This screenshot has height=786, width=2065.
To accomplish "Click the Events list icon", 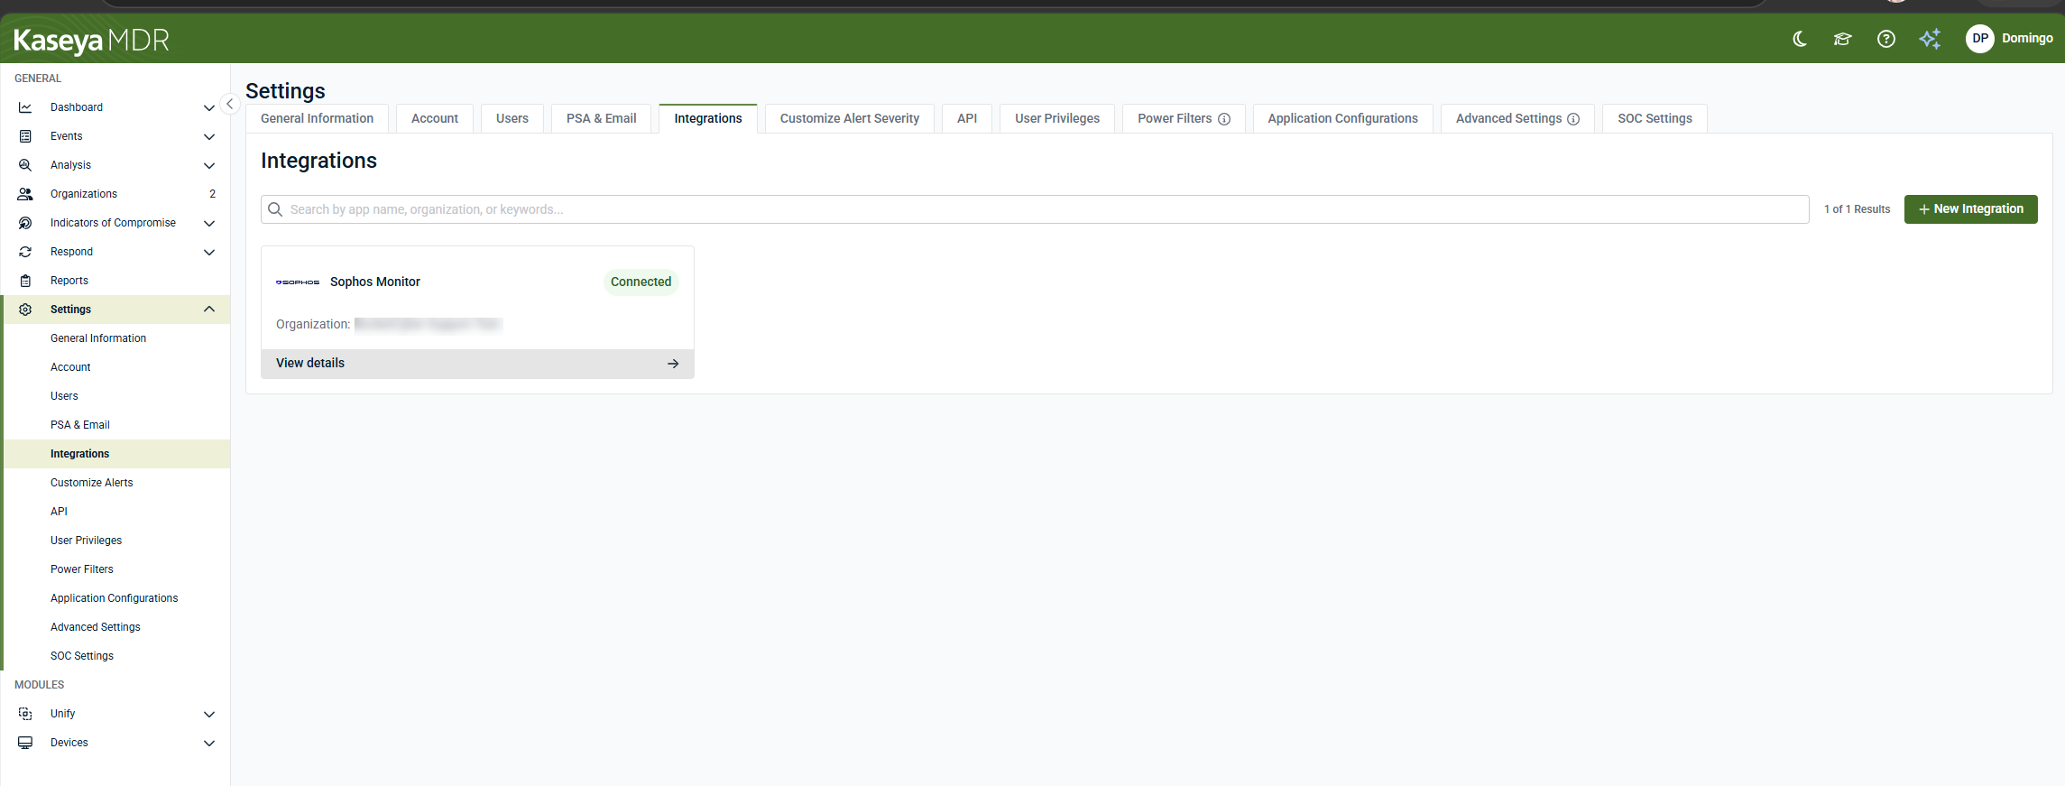I will (25, 136).
